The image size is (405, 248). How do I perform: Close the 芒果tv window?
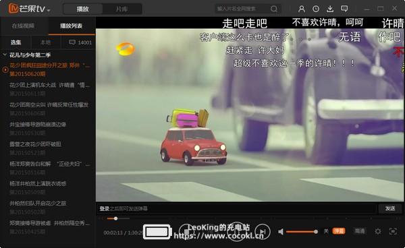[394, 9]
